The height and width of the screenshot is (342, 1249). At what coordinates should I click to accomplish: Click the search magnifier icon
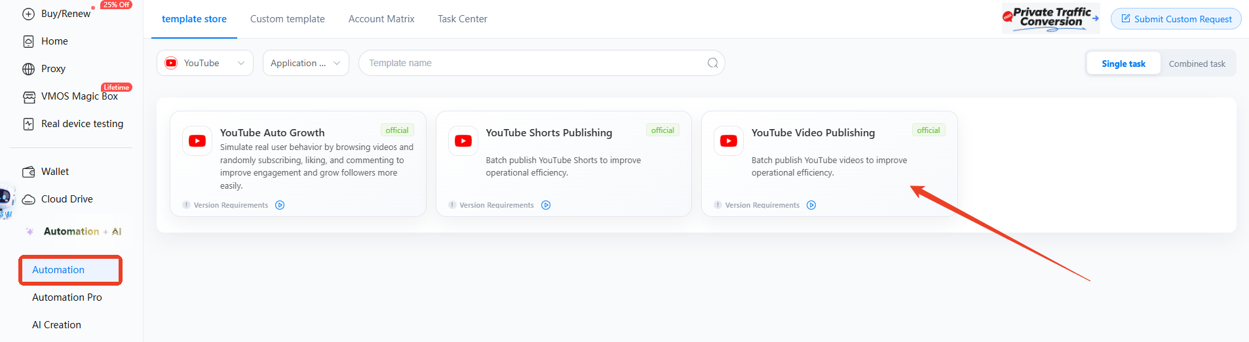click(713, 63)
